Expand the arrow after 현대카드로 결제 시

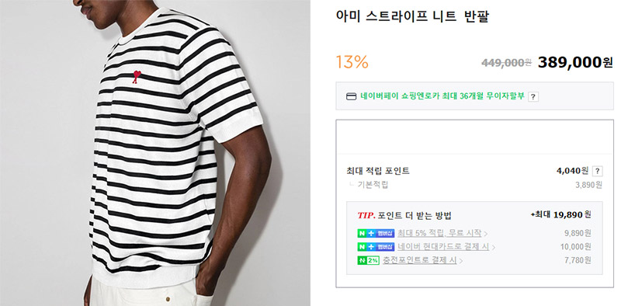[494, 247]
